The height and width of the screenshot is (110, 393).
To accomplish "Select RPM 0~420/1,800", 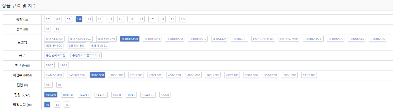I will pyautogui.click(x=54, y=75).
